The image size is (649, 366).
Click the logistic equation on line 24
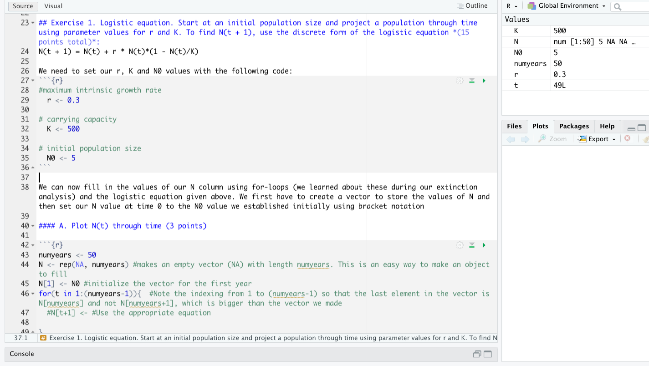pos(118,51)
